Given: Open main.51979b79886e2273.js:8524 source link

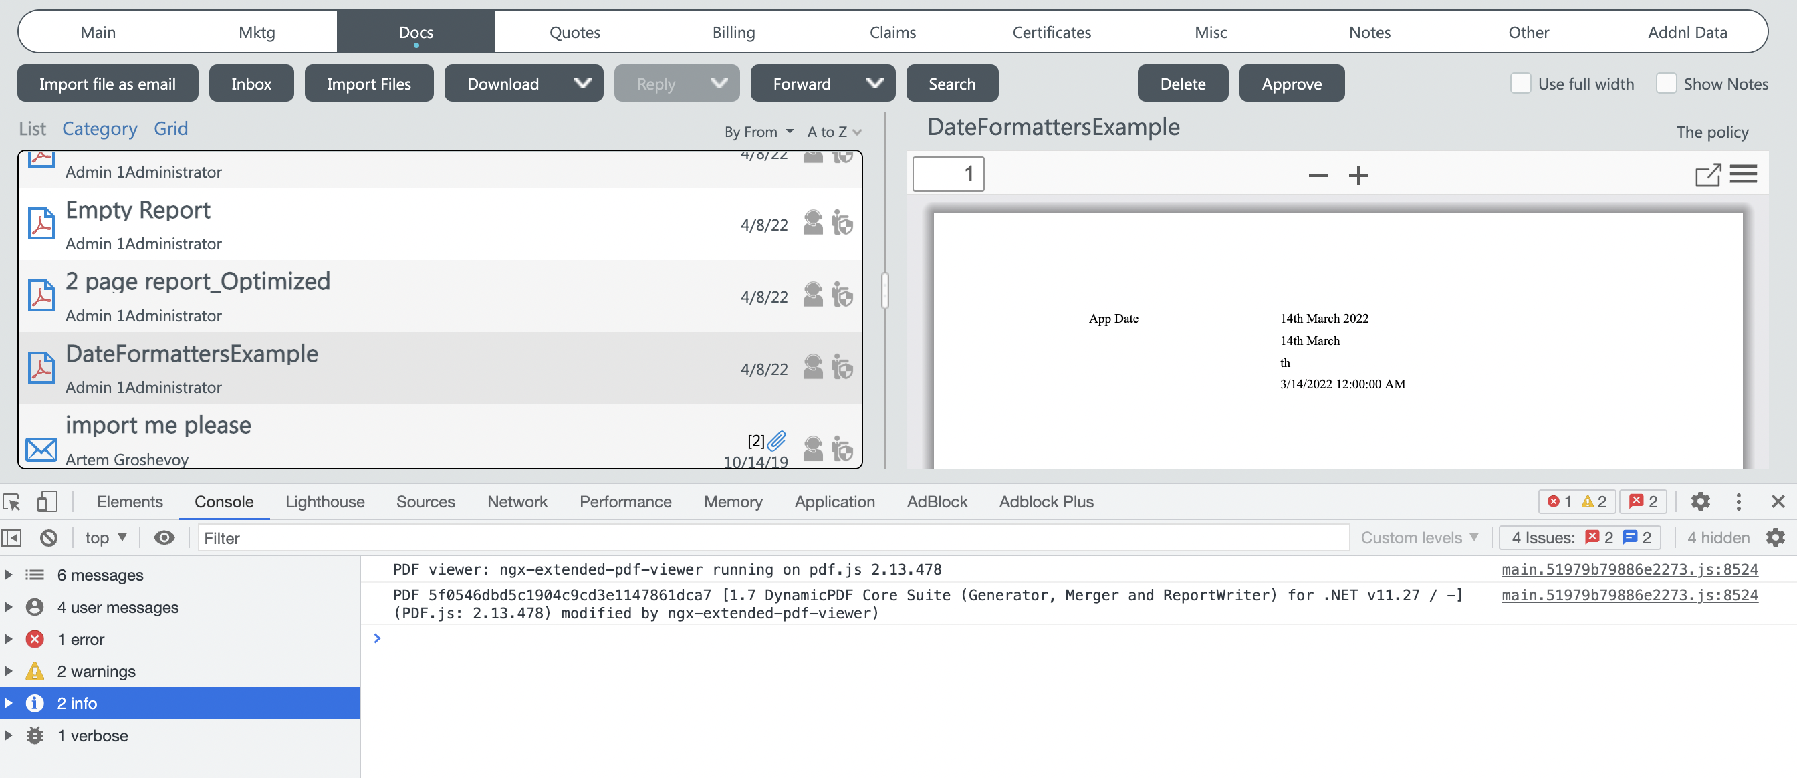Looking at the screenshot, I should coord(1630,569).
